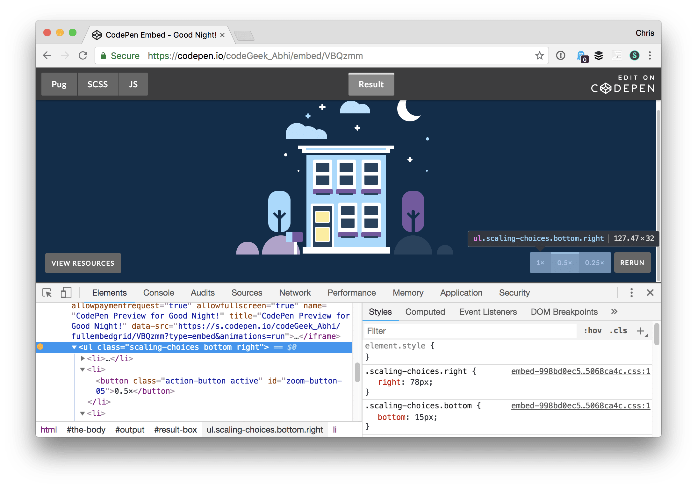Click the result pane vertical scrollbar

(658, 191)
